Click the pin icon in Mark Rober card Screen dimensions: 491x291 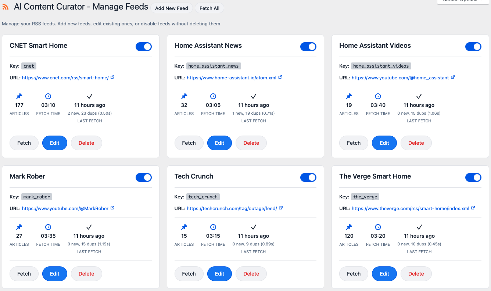[x=19, y=227]
